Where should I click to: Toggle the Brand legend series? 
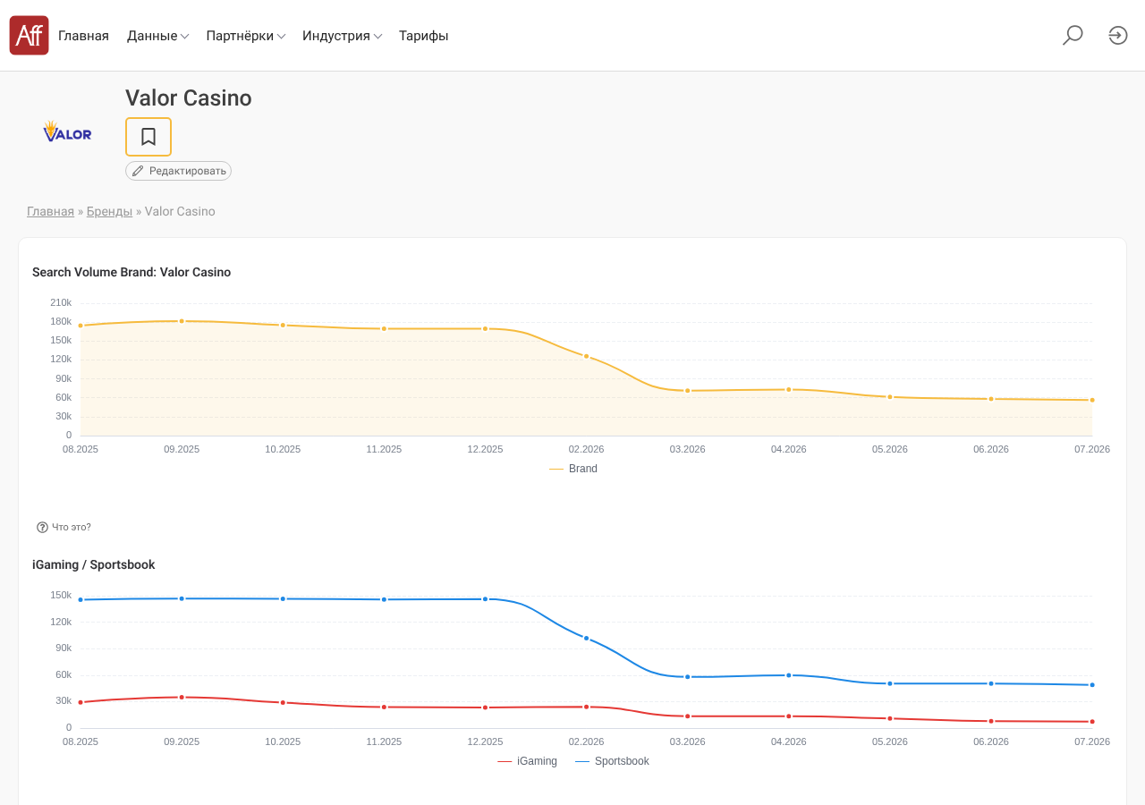[x=573, y=469]
